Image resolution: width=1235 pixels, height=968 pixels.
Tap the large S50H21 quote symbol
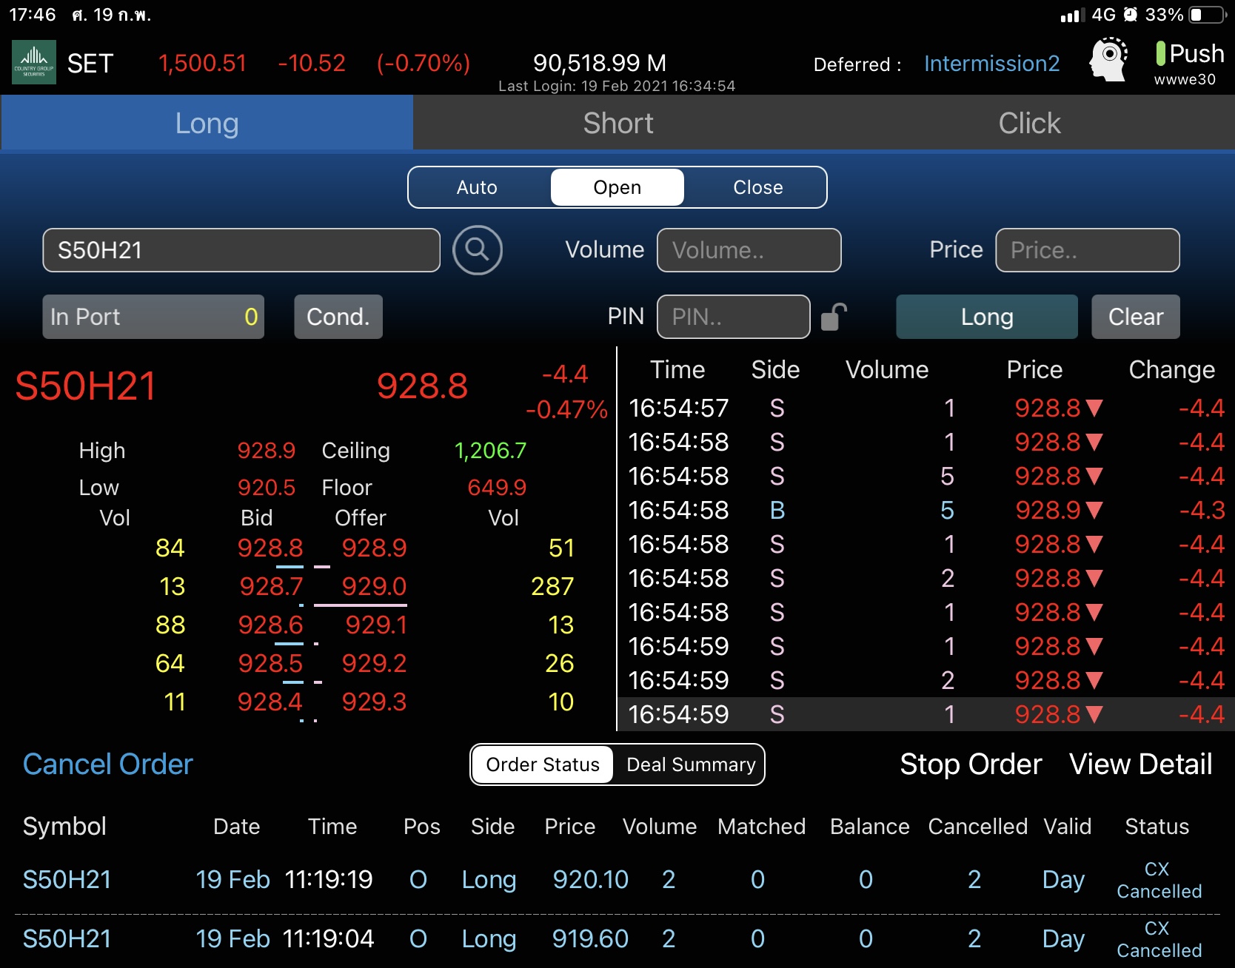(x=86, y=386)
